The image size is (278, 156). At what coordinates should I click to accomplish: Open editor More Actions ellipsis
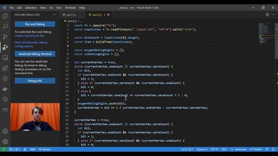(x=273, y=15)
